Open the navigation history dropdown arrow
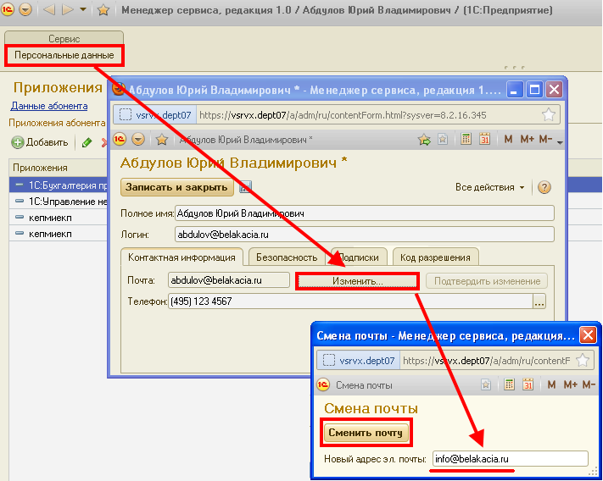603x481 pixels. tap(83, 9)
